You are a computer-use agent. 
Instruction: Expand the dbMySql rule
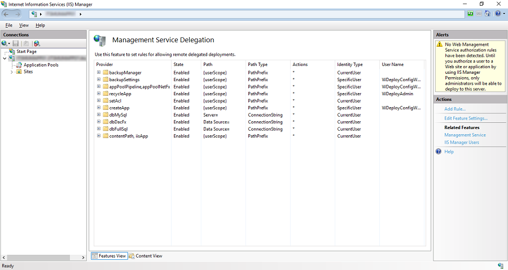tap(98, 115)
